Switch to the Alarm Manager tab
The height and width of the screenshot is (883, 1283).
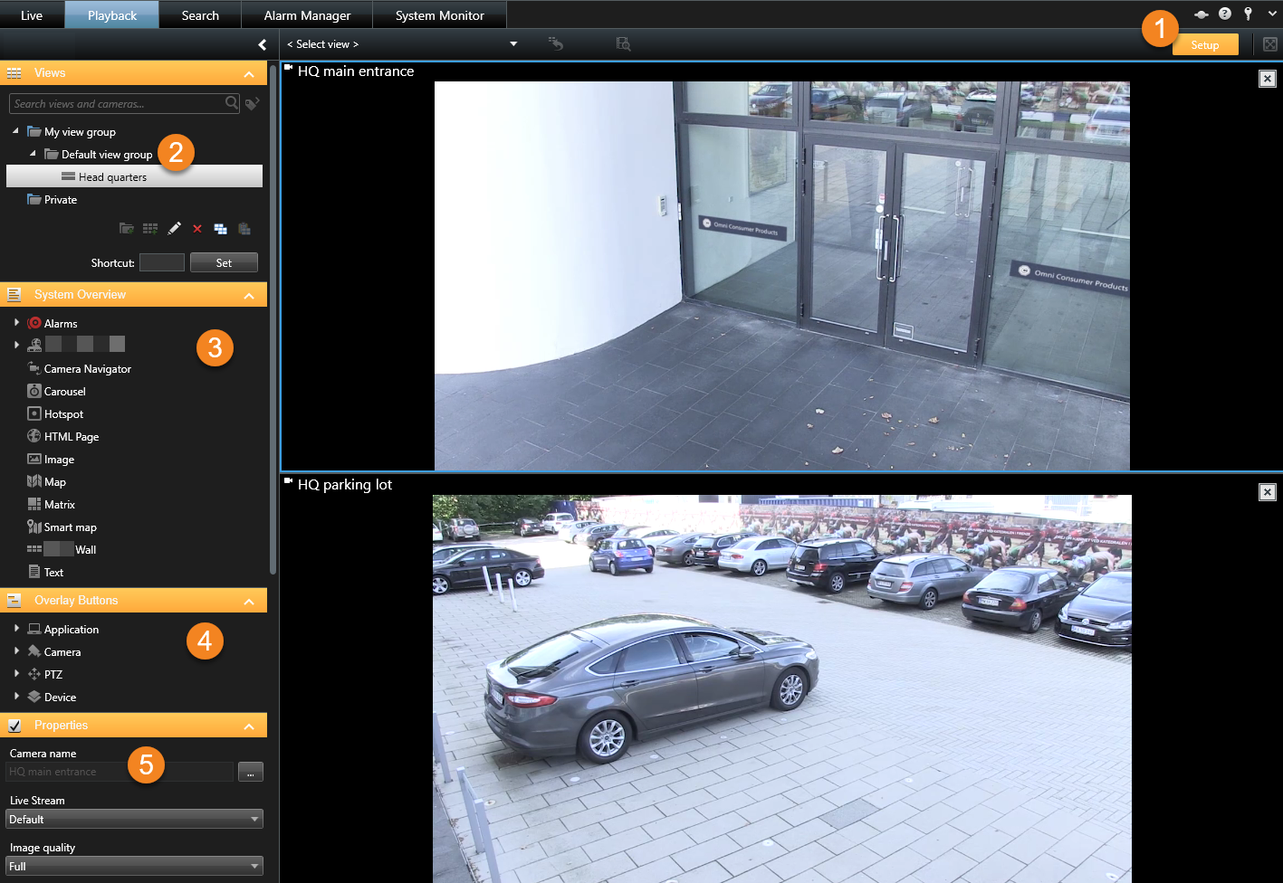tap(307, 15)
